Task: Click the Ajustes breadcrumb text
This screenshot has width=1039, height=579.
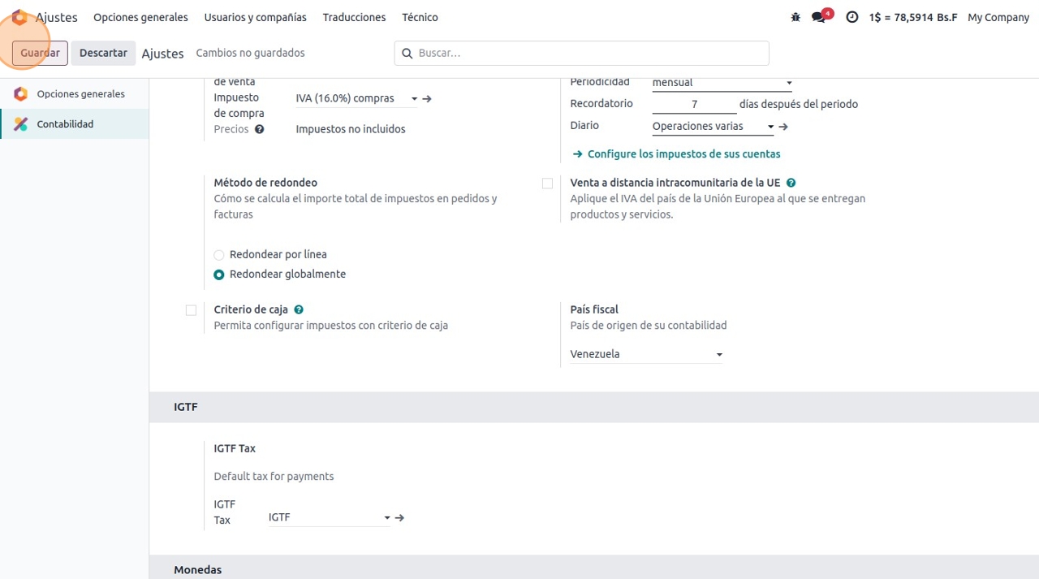Action: (162, 53)
